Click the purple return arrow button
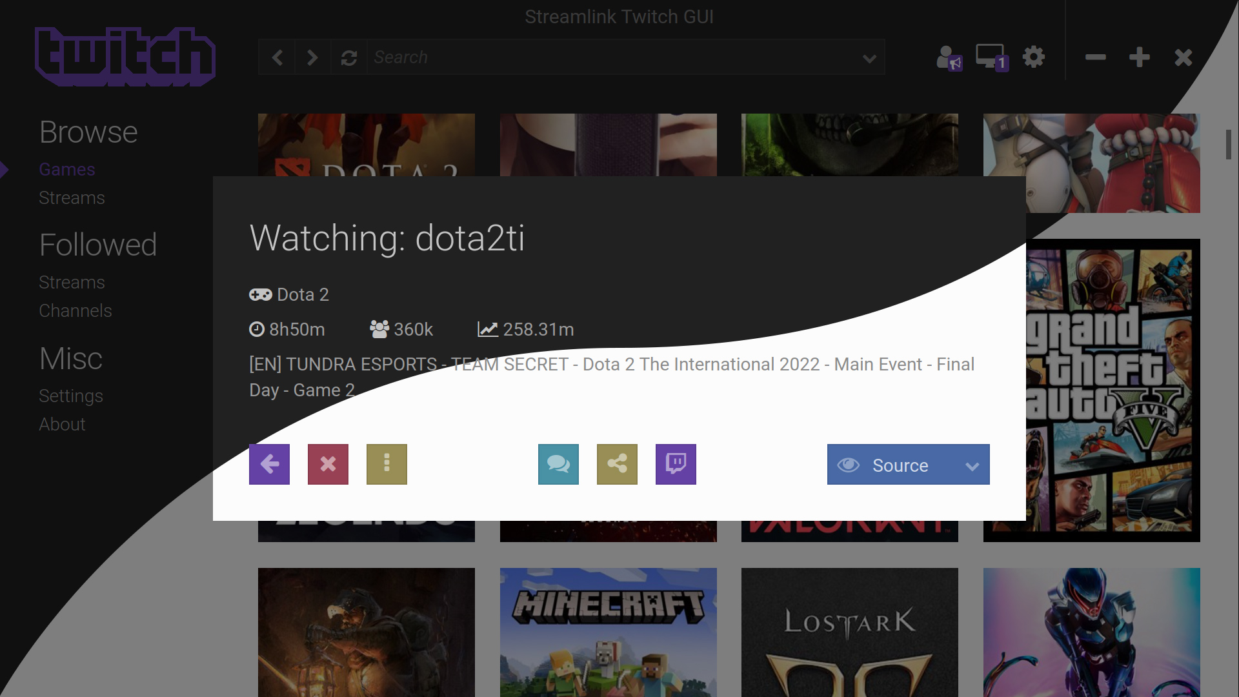Screen dimensions: 1239x697 pos(269,464)
